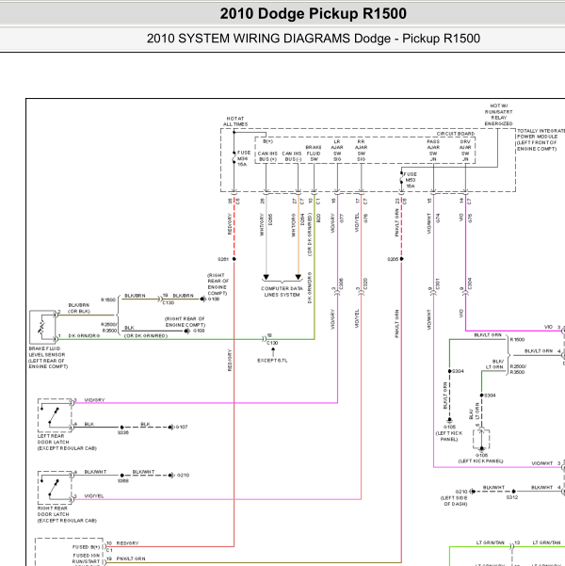Click the 'LR AJAR SW SIG' label
This screenshot has height=566, width=565.
(x=337, y=151)
